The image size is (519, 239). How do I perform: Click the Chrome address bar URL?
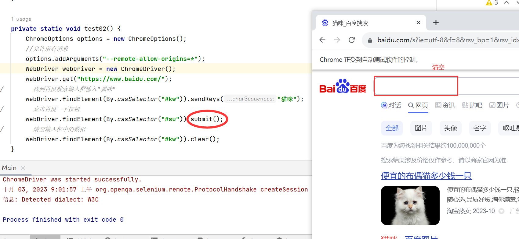tap(448, 40)
